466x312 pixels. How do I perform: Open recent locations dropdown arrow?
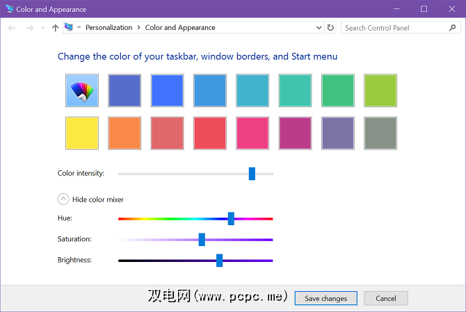click(x=43, y=28)
